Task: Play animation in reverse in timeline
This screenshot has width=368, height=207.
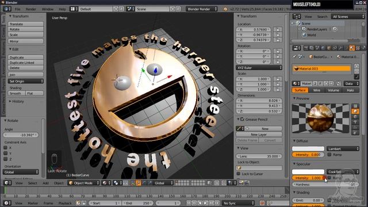Action: [200, 203]
